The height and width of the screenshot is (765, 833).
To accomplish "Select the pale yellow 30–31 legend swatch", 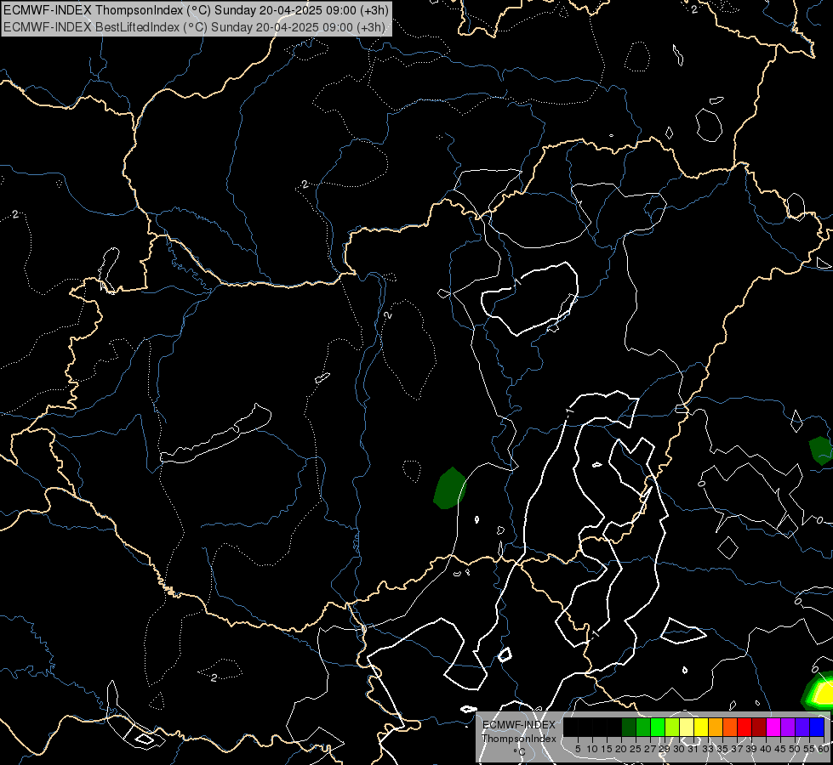I will pyautogui.click(x=687, y=727).
